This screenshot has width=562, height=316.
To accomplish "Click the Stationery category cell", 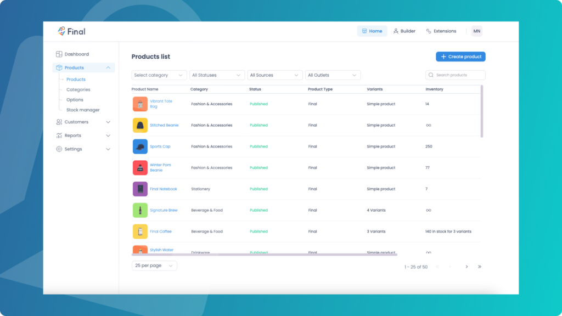I will pyautogui.click(x=201, y=189).
